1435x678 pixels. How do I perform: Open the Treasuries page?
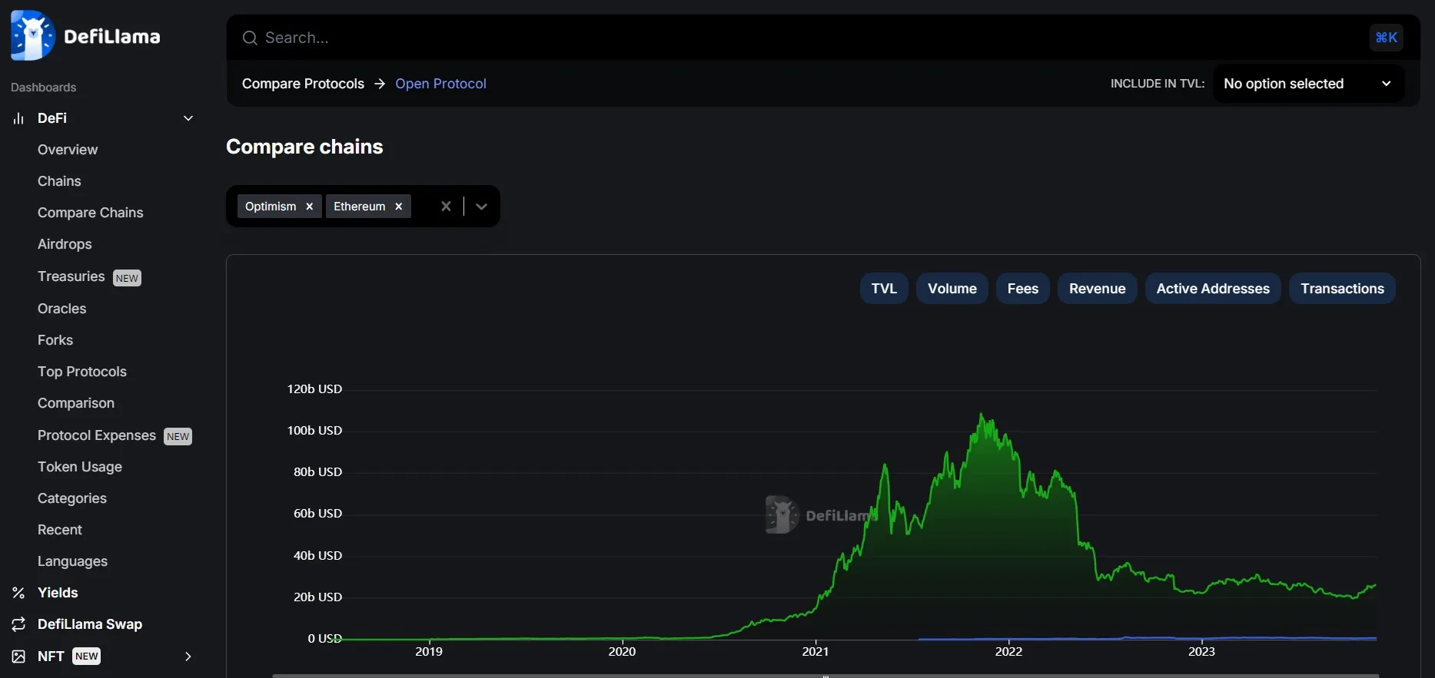coord(71,276)
